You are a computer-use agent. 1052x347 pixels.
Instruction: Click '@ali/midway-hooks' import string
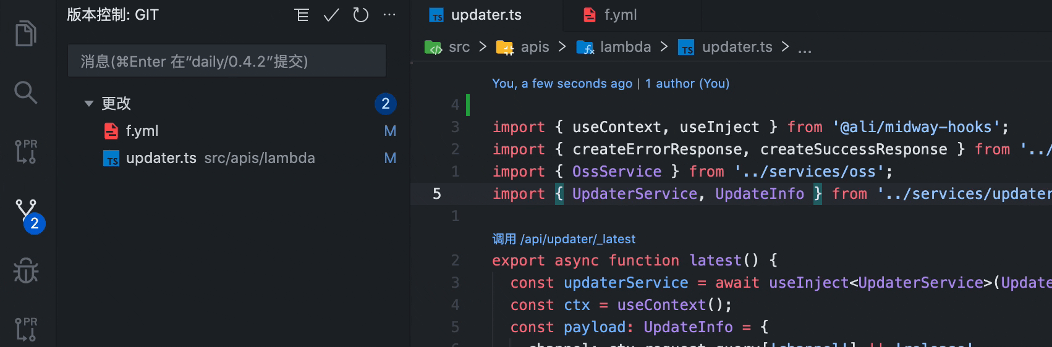click(916, 127)
